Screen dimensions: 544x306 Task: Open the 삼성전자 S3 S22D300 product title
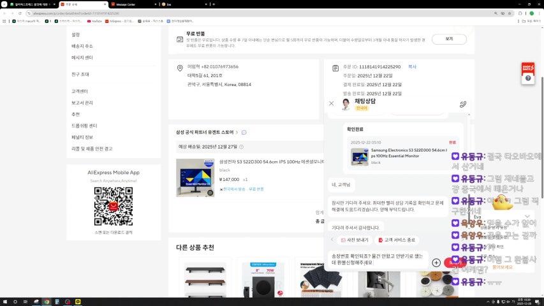(x=271, y=162)
